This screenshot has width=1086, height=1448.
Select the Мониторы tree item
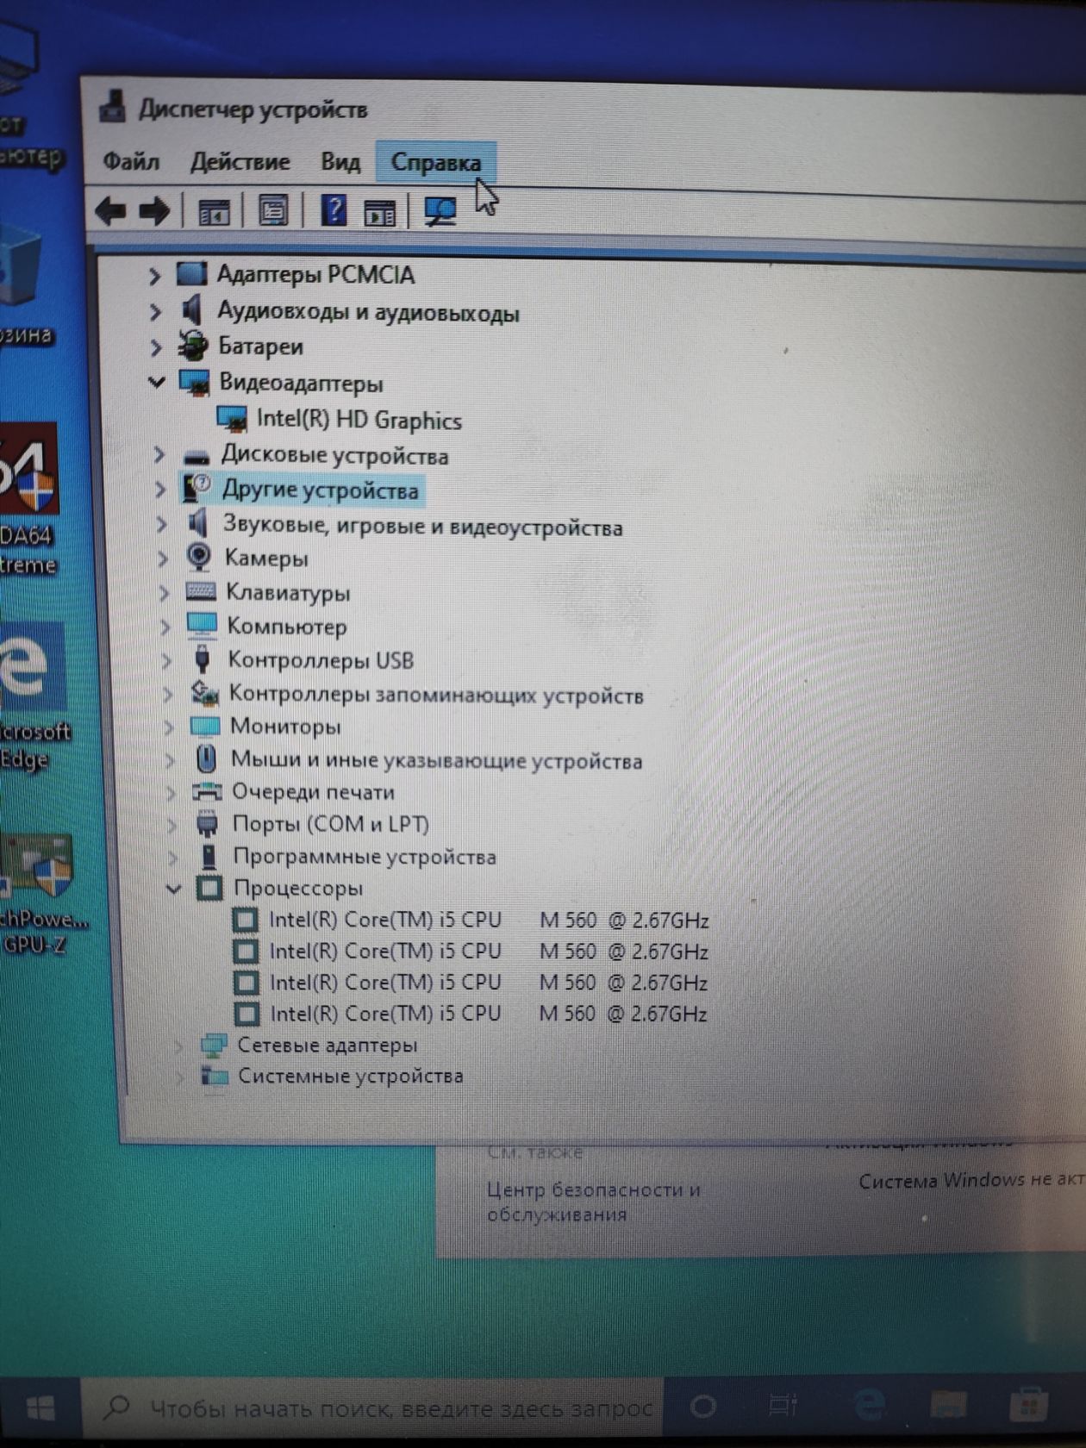coord(285,727)
